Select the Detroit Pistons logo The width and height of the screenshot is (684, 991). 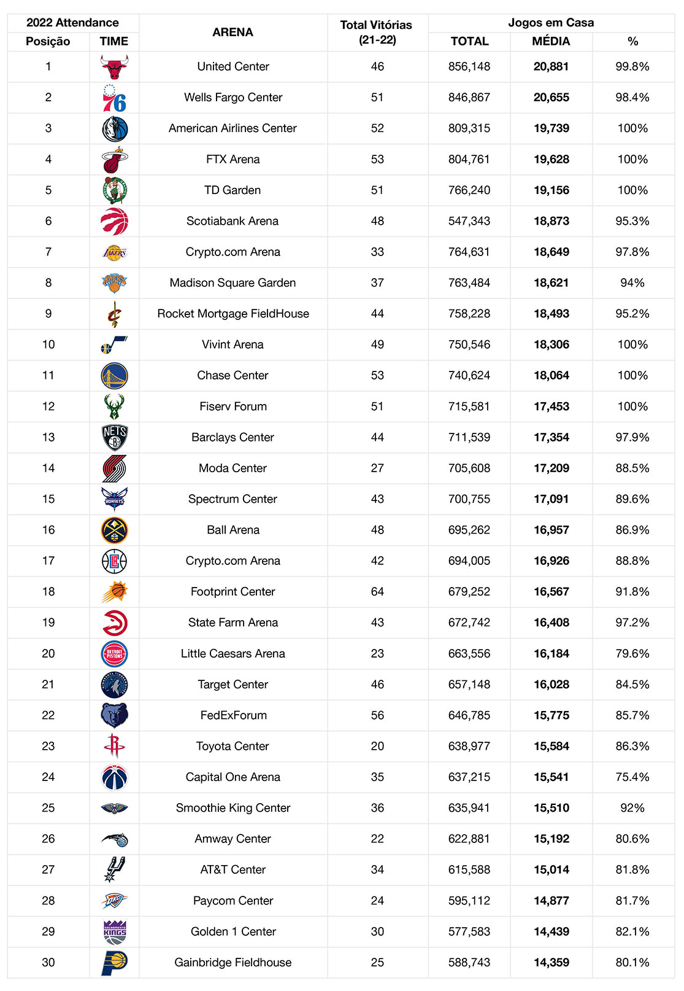[x=114, y=653]
